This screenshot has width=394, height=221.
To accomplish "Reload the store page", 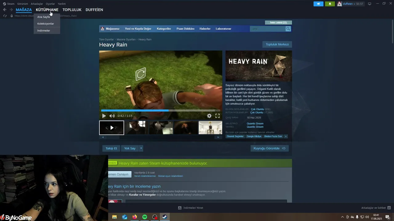I will pos(5,16).
